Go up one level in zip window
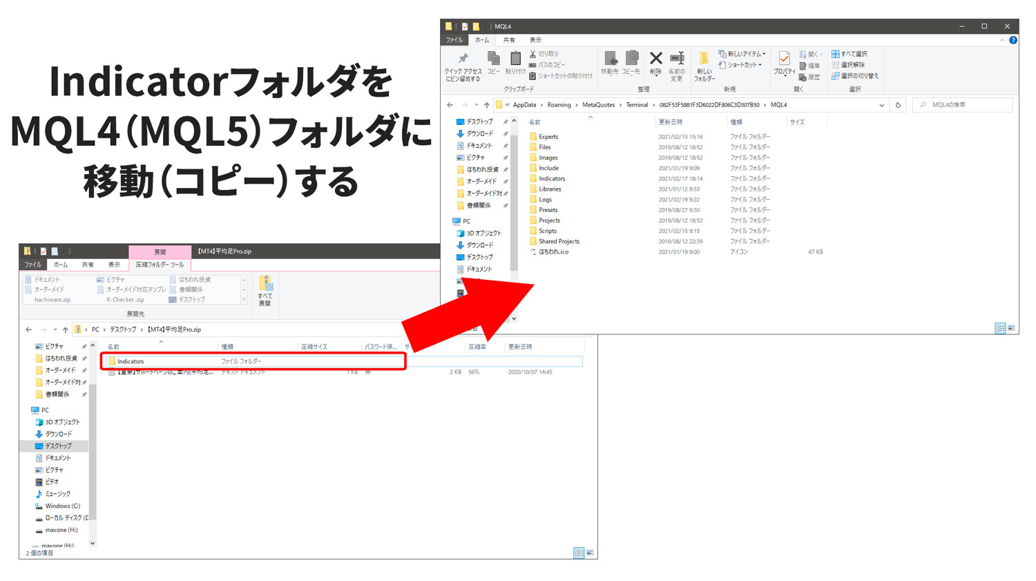The width and height of the screenshot is (1036, 581). (x=66, y=330)
